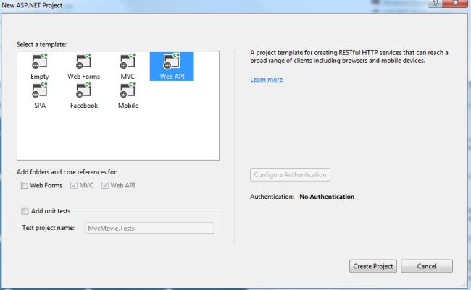Select the Empty template icon

40,61
